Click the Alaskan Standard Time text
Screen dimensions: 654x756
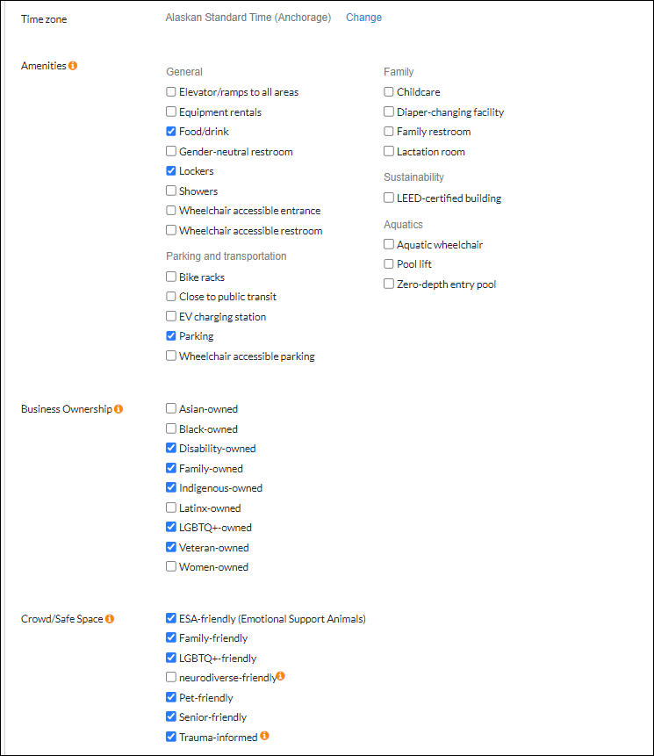(248, 18)
